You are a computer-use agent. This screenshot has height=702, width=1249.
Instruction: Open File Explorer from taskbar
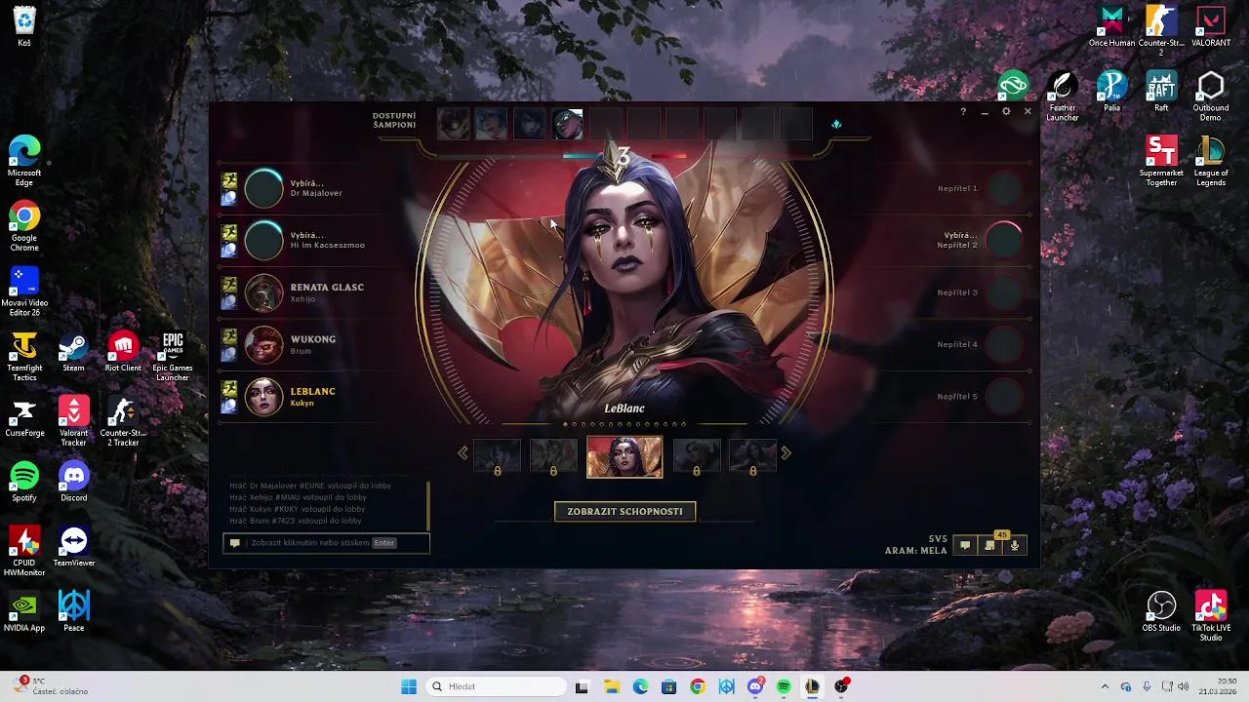click(611, 686)
